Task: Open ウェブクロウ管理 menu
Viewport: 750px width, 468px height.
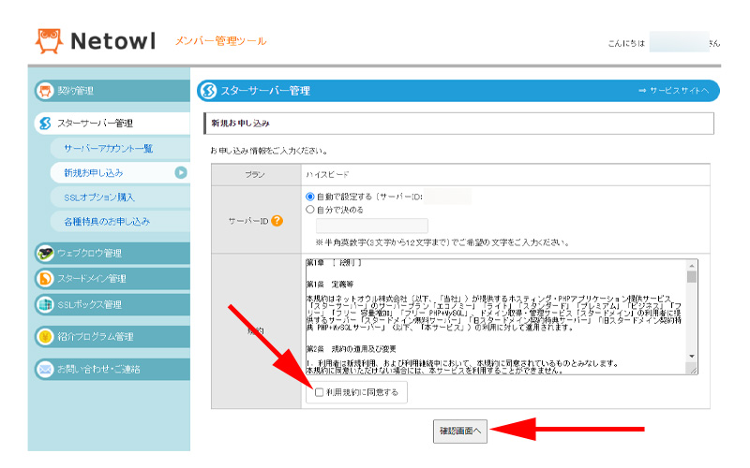Action: pyautogui.click(x=112, y=253)
